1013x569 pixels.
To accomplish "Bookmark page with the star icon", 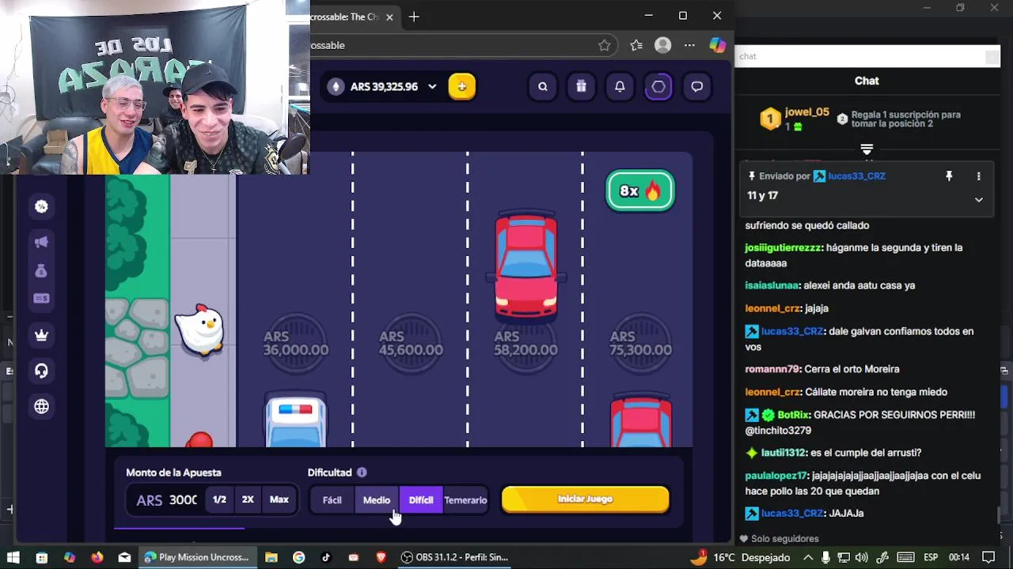I will point(605,45).
